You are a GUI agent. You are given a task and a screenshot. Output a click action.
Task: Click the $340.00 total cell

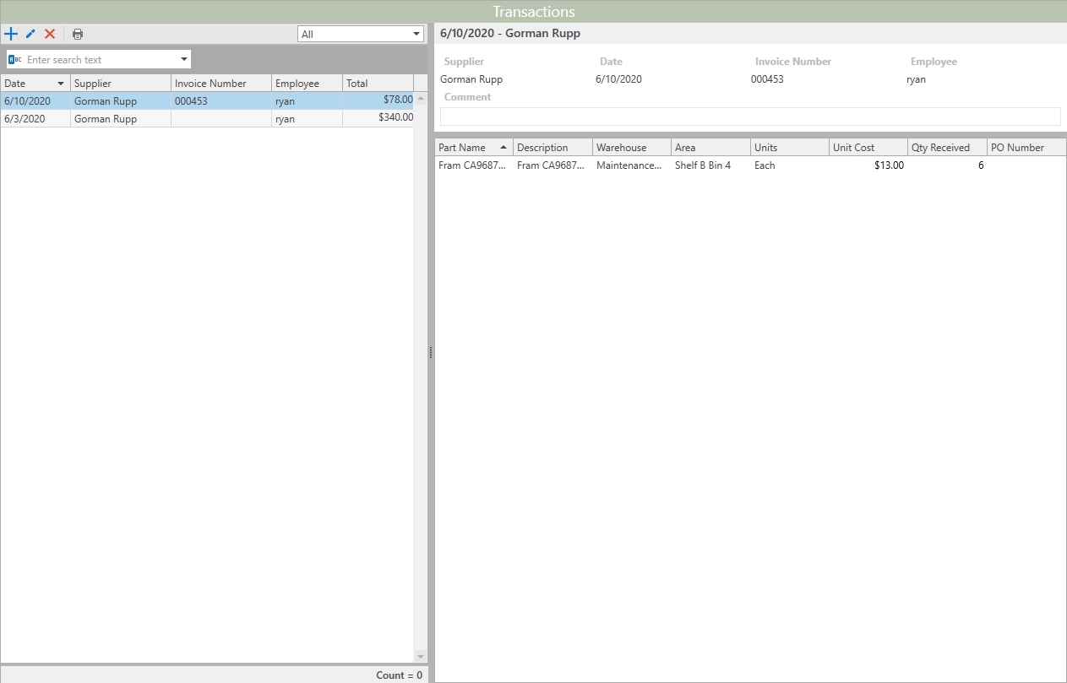point(378,118)
